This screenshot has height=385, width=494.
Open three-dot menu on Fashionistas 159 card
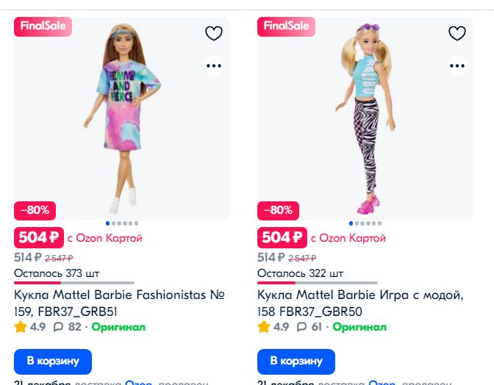click(x=214, y=65)
